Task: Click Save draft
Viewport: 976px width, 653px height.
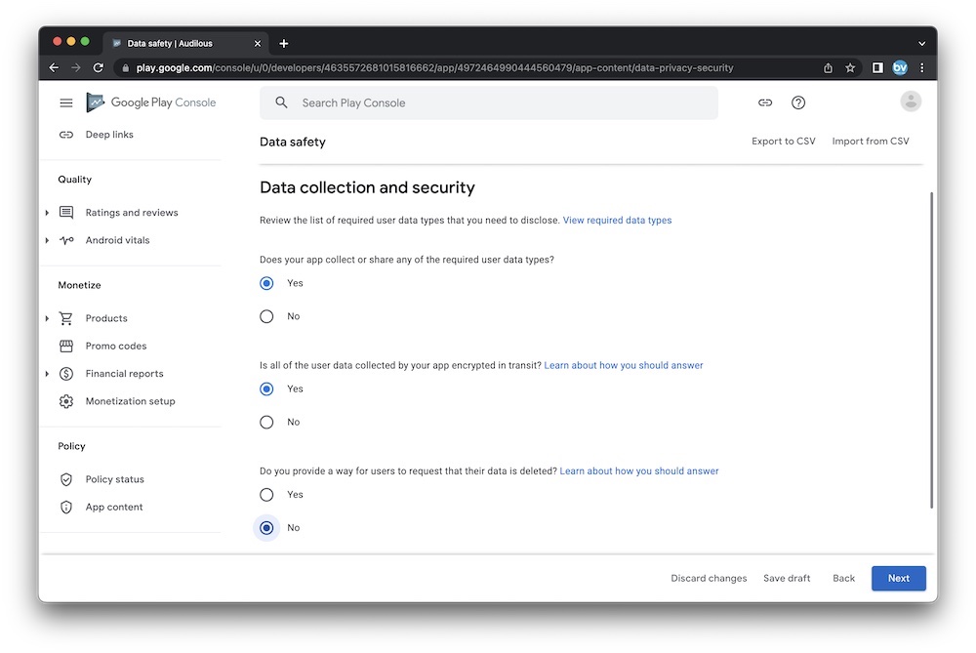Action: click(787, 578)
